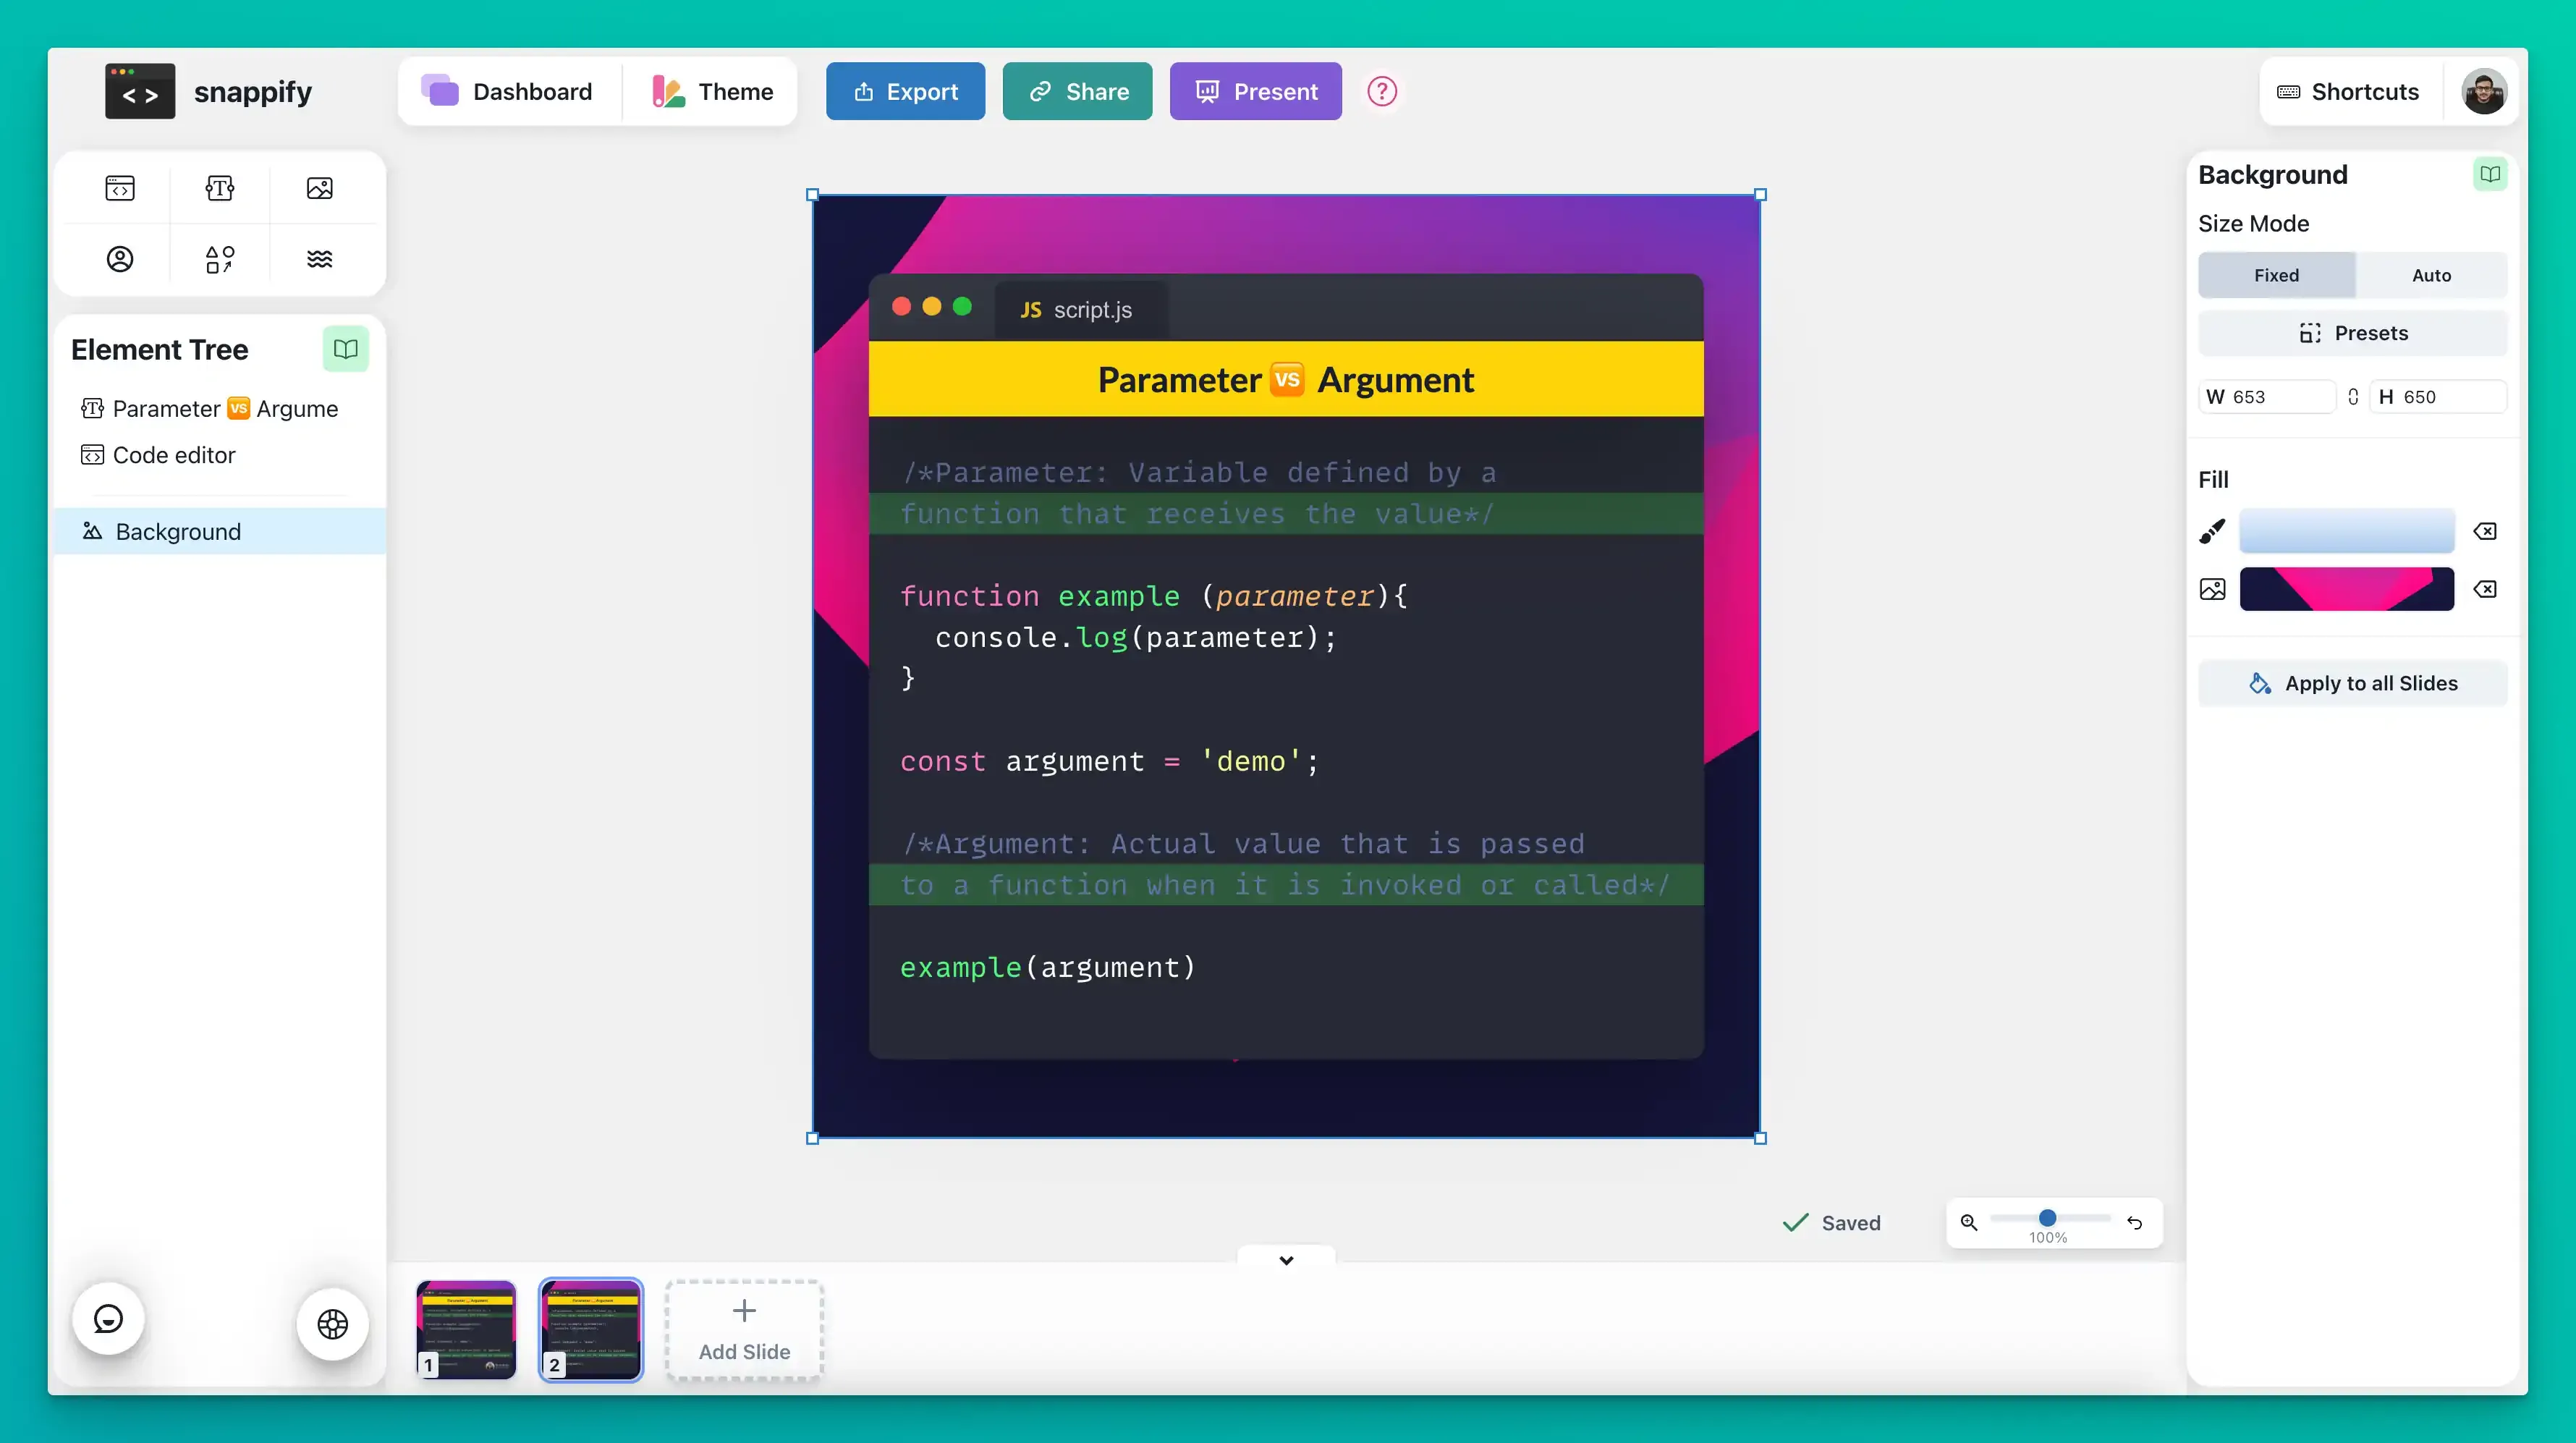The height and width of the screenshot is (1443, 2576).
Task: Click the const argument code line
Action: click(x=1109, y=761)
